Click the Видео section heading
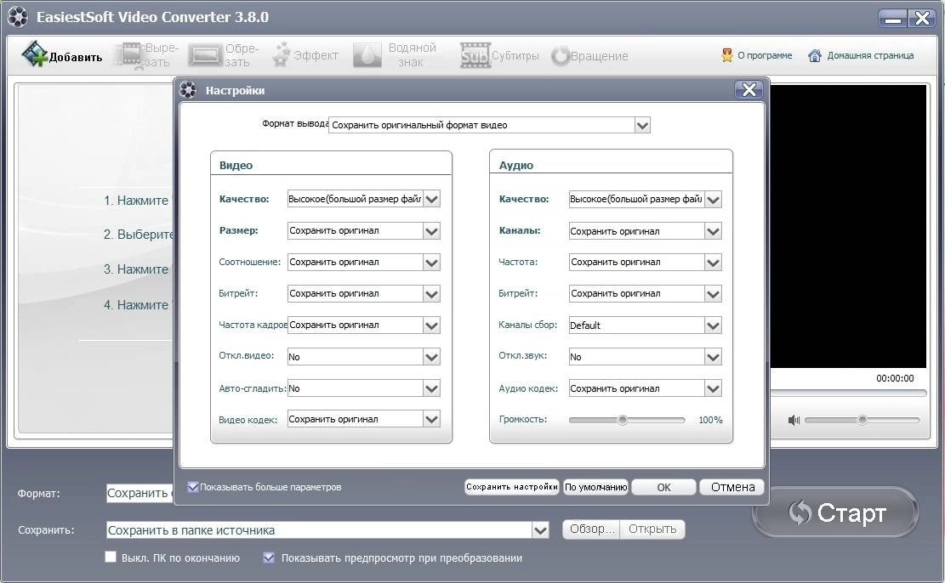Viewport: 945px width, 583px height. point(236,165)
